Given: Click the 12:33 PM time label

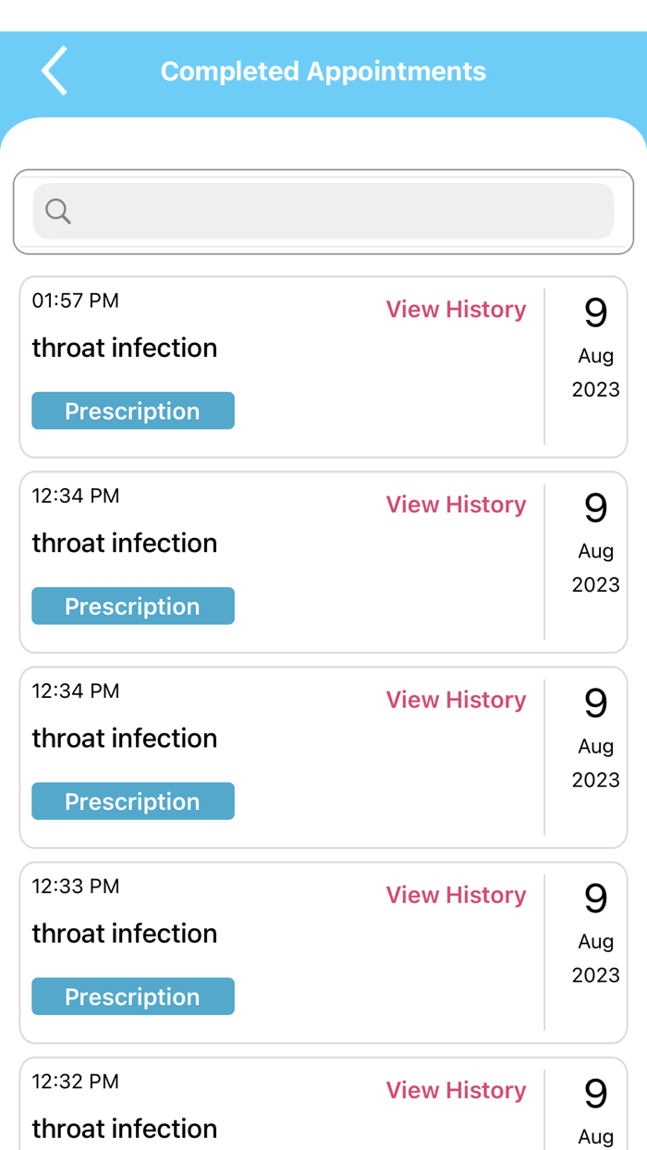Looking at the screenshot, I should [76, 886].
